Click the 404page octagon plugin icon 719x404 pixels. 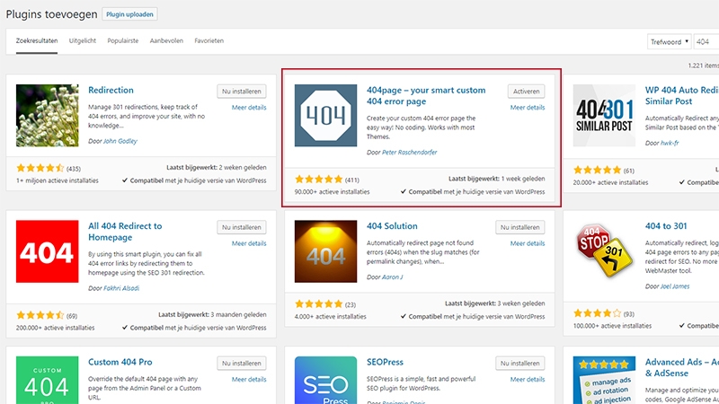[325, 116]
